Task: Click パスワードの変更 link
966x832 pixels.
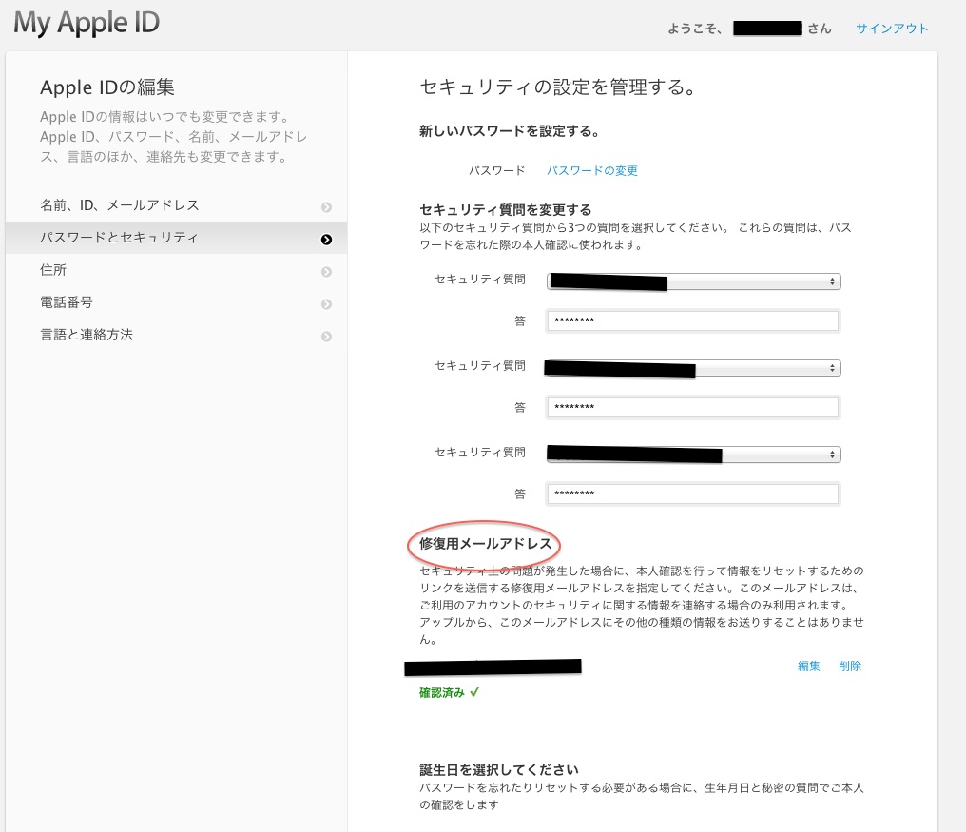Action: pos(592,171)
